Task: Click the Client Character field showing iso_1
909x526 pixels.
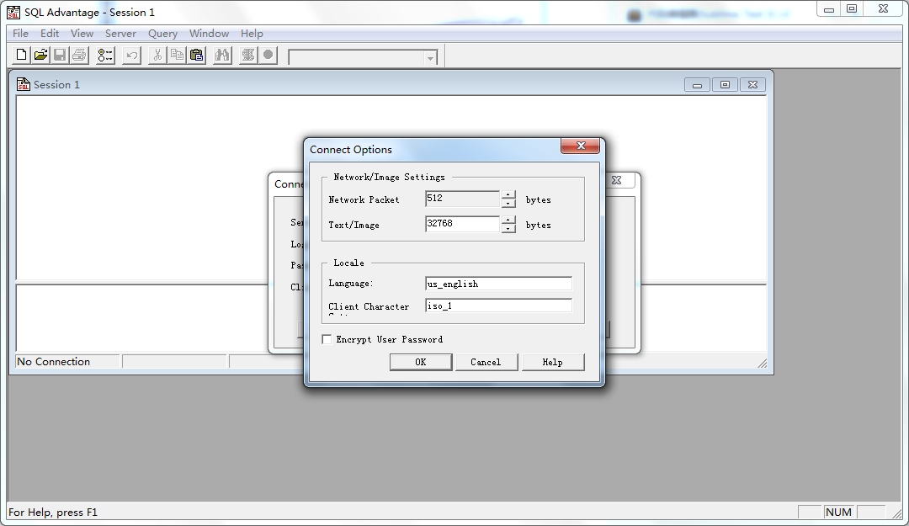Action: tap(498, 306)
